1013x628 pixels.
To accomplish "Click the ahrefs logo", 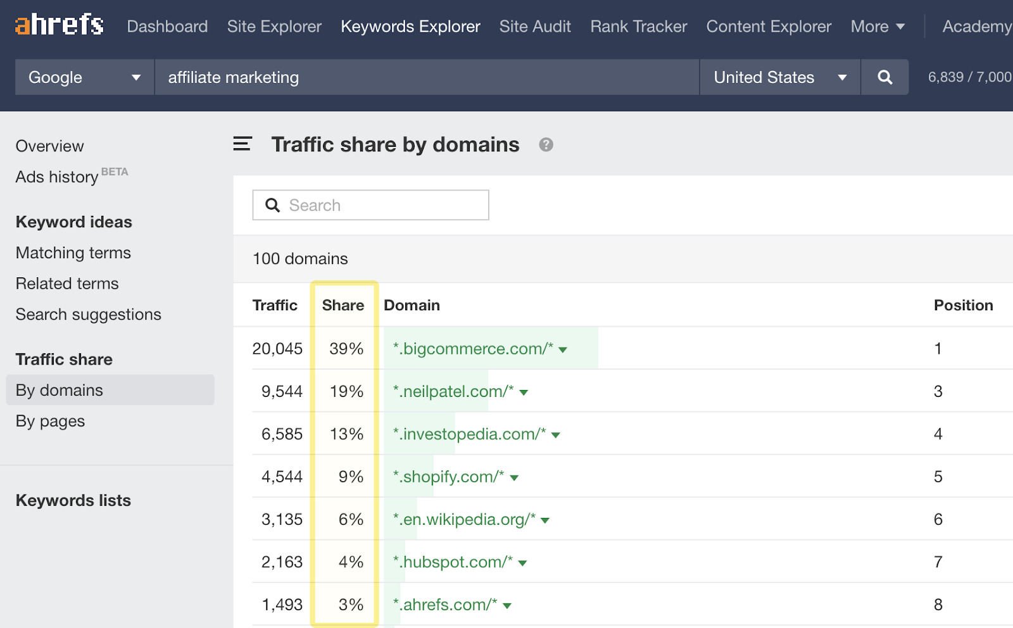I will coord(58,24).
